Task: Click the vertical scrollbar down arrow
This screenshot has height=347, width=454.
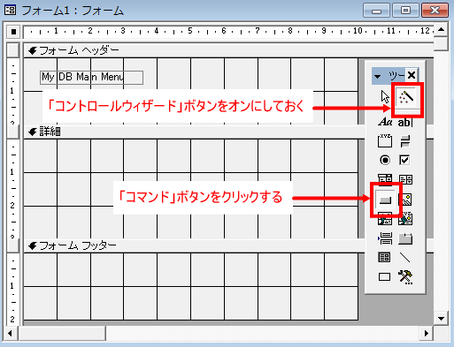Action: [x=442, y=319]
